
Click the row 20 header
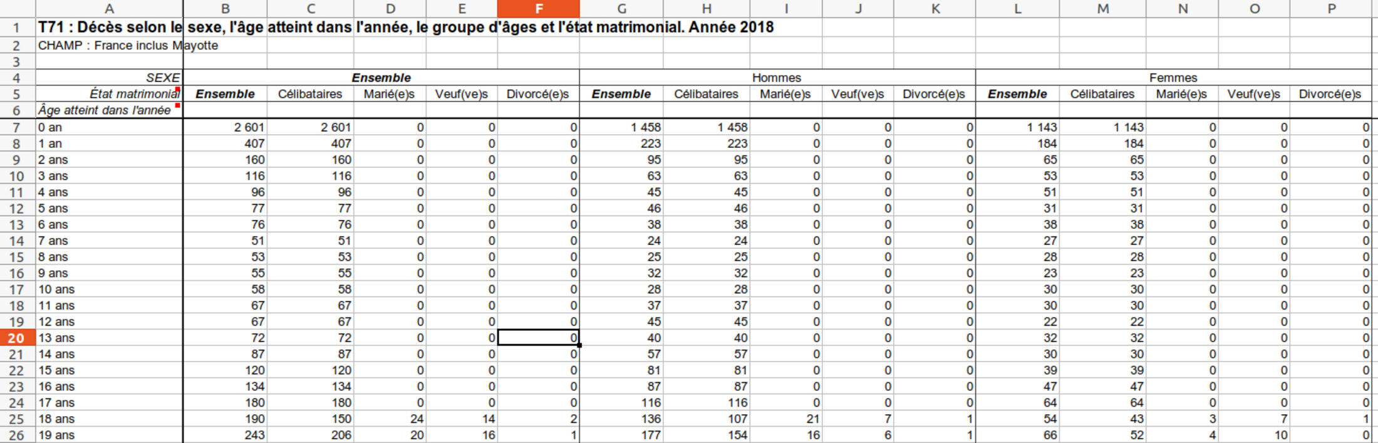coord(16,338)
